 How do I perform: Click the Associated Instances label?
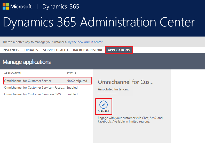pyautogui.click(x=113, y=89)
